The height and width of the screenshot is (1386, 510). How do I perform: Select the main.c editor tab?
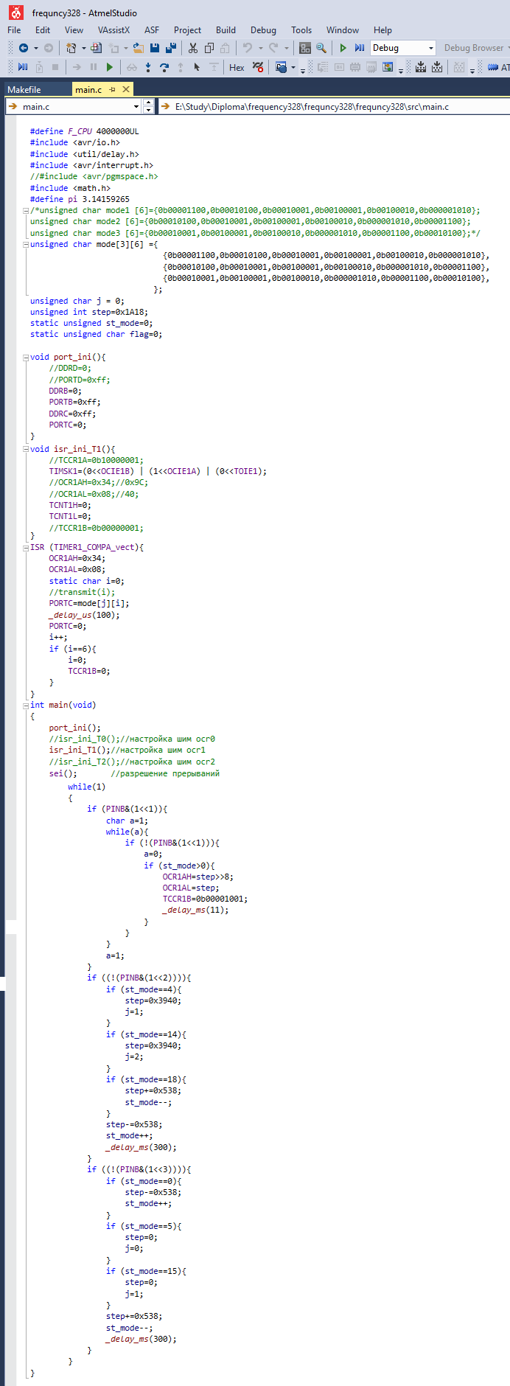[x=88, y=89]
